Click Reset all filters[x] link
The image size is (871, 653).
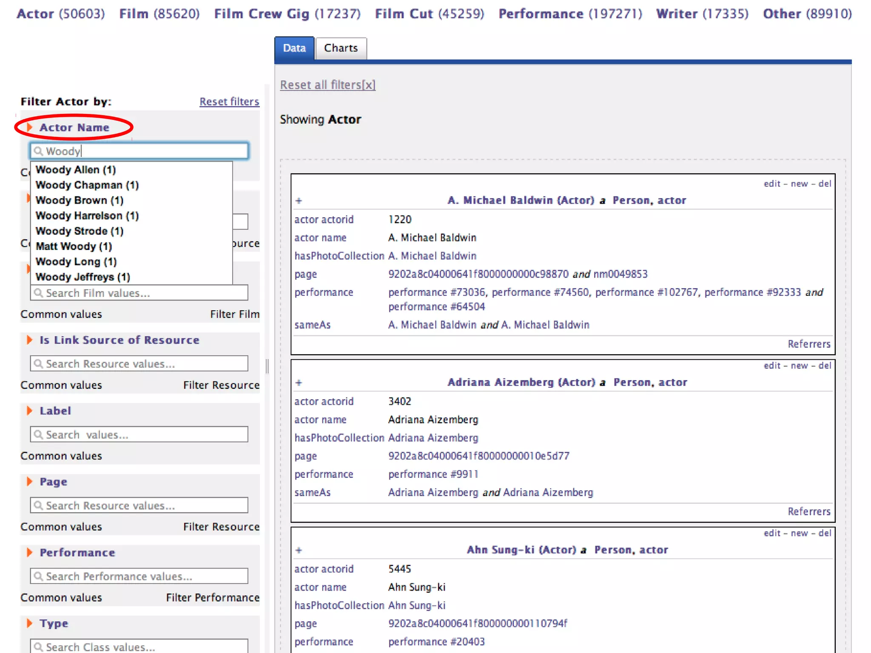[327, 85]
